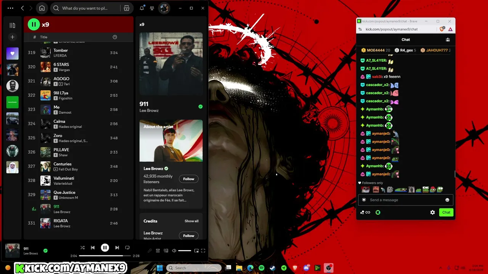Toggle shuffle in Spotify player
This screenshot has width=488, height=274.
pos(82,248)
